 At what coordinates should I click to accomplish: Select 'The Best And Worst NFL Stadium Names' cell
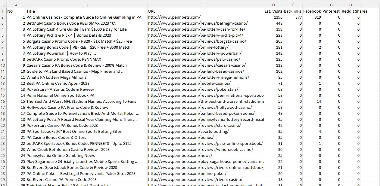(x=86, y=101)
